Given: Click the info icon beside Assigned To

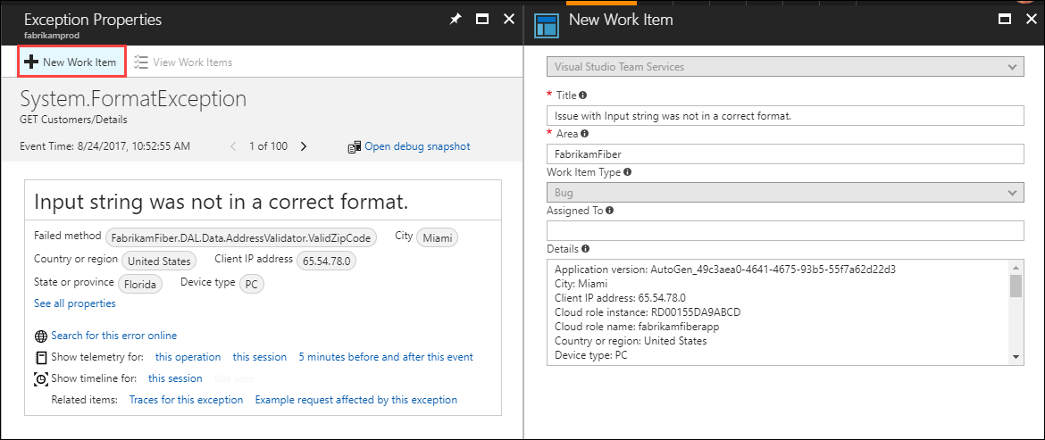Looking at the screenshot, I should (x=608, y=211).
